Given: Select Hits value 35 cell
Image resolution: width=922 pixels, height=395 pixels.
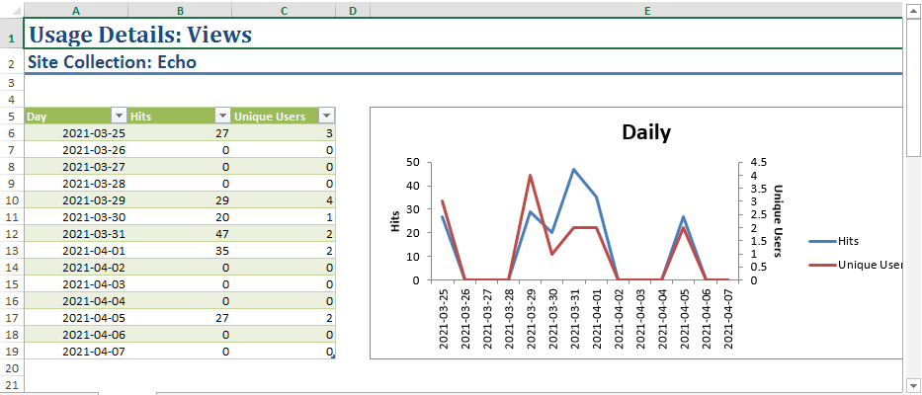Looking at the screenshot, I should tap(180, 251).
